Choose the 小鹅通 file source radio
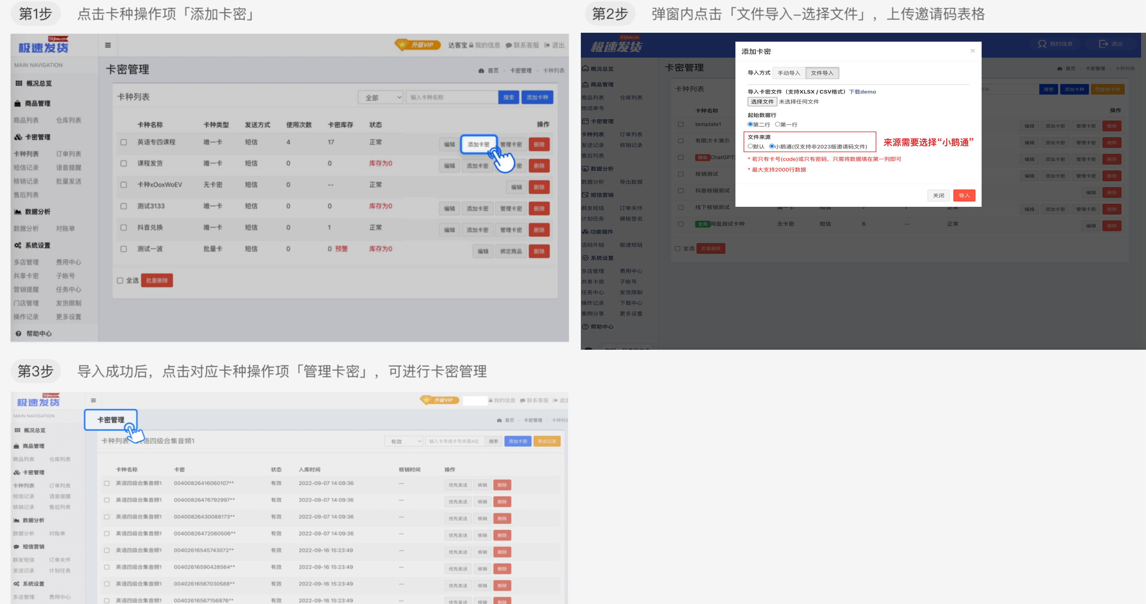 click(772, 146)
